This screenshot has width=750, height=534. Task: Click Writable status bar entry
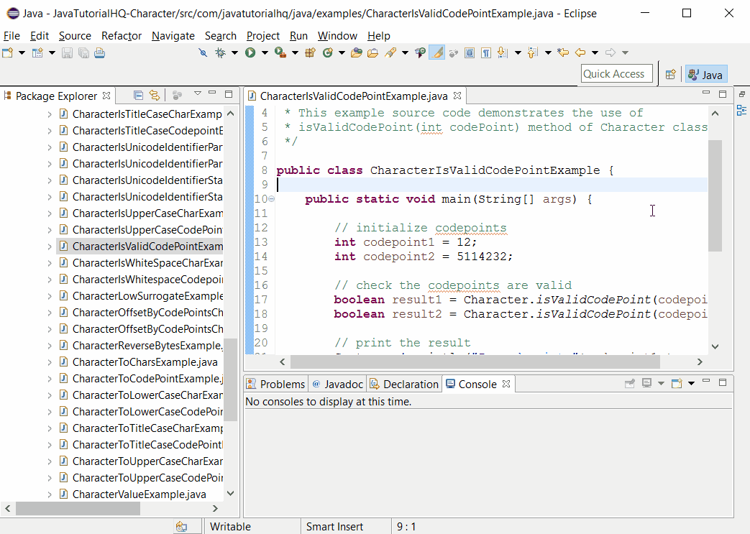pyautogui.click(x=230, y=526)
